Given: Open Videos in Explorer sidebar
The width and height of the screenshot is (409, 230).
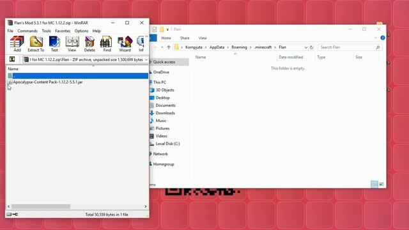Looking at the screenshot, I should [x=161, y=136].
